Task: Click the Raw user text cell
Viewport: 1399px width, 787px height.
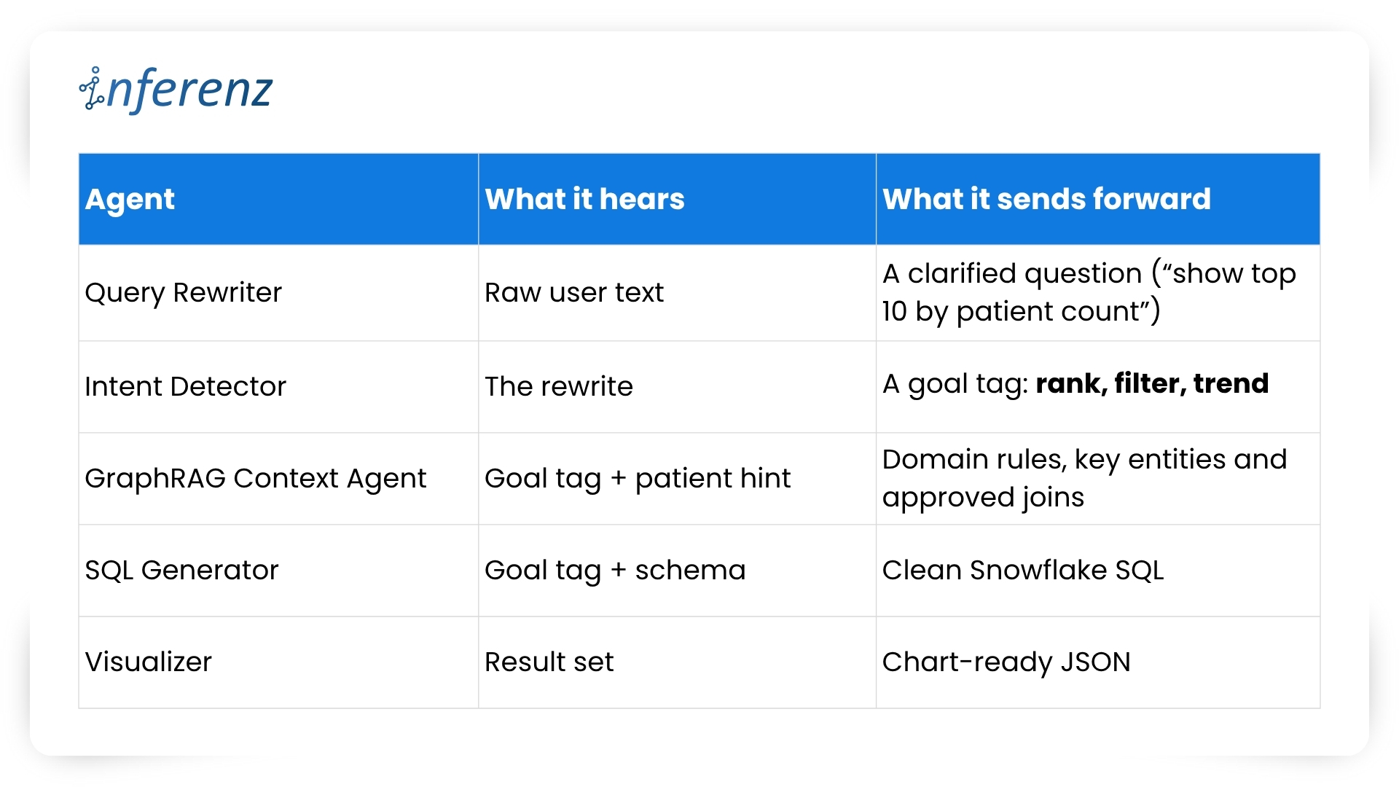Action: pos(677,293)
